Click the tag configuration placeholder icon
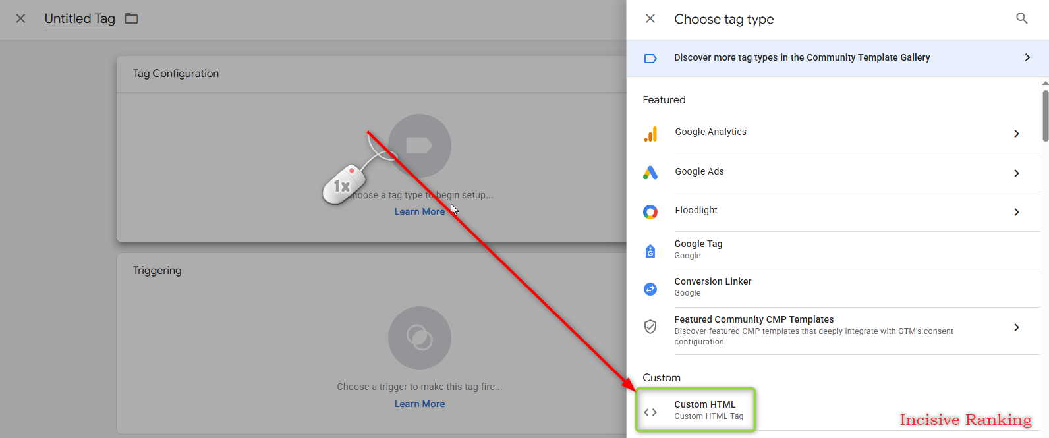Viewport: 1049px width, 438px height. 420,146
